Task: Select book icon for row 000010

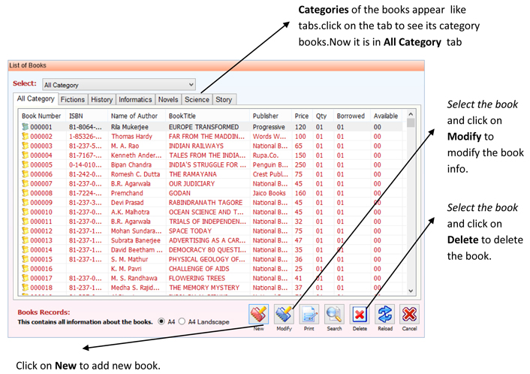Action: coord(25,212)
